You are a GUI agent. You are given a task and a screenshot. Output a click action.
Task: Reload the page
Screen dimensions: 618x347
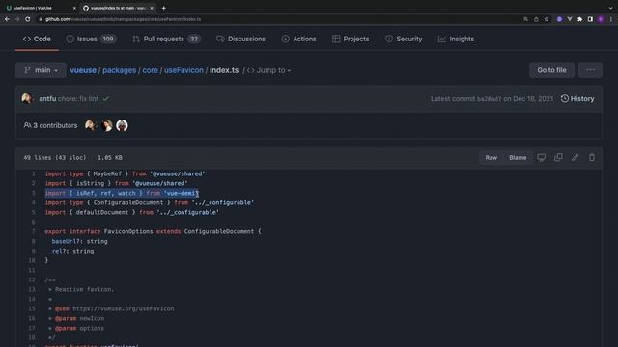pos(28,19)
